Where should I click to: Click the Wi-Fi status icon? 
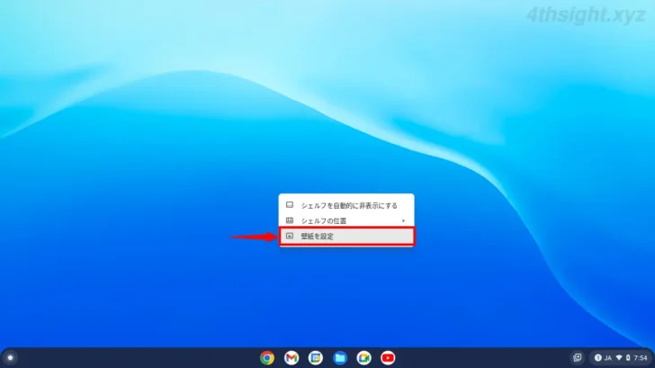pos(619,358)
